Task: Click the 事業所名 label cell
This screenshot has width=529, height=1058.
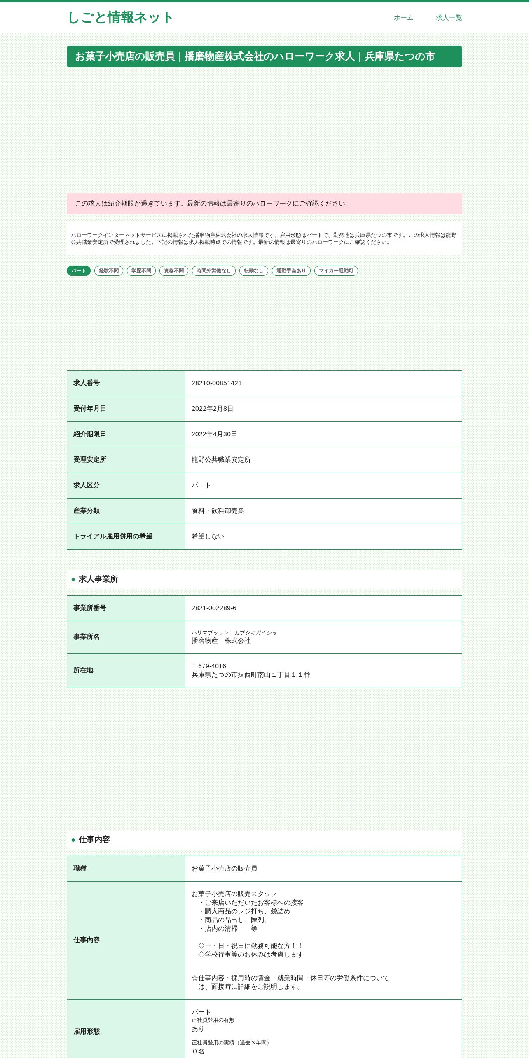Action: coord(126,637)
